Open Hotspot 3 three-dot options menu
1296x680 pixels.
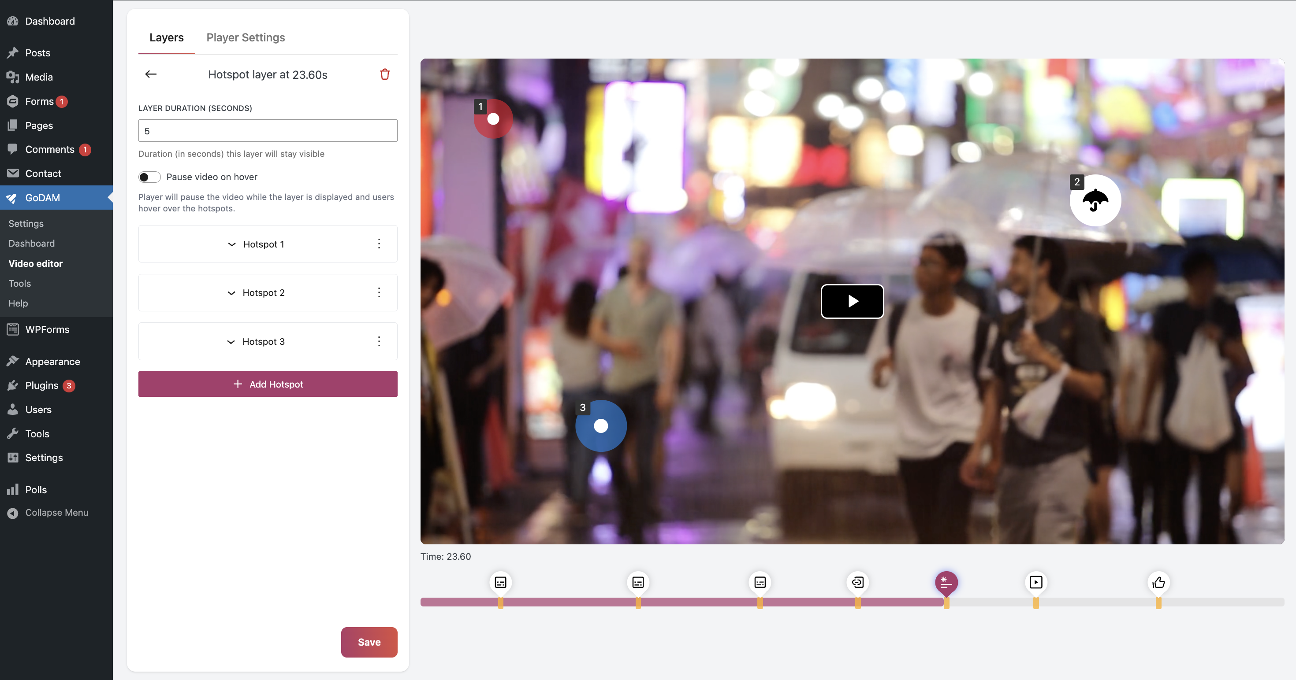379,341
